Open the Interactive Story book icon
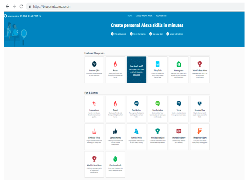 [179, 131]
